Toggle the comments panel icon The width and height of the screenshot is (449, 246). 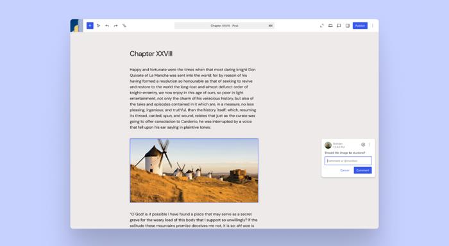coord(339,26)
